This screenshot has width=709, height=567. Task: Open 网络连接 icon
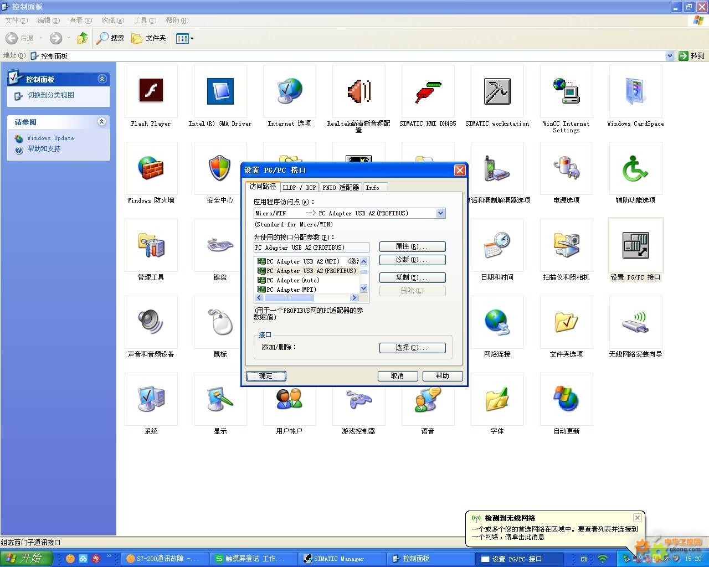click(x=497, y=322)
